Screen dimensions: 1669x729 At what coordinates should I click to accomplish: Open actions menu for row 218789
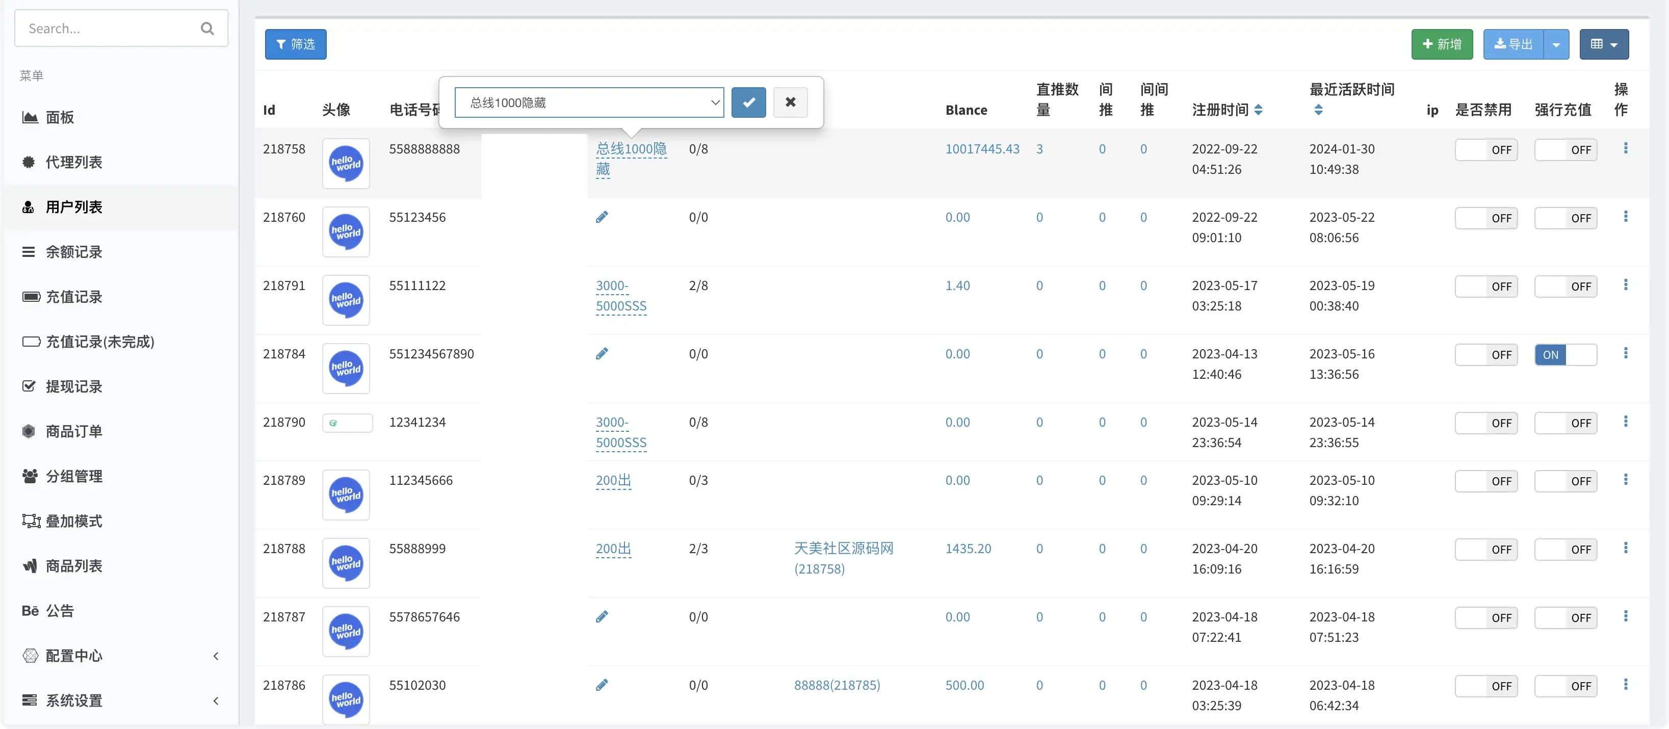click(x=1626, y=480)
